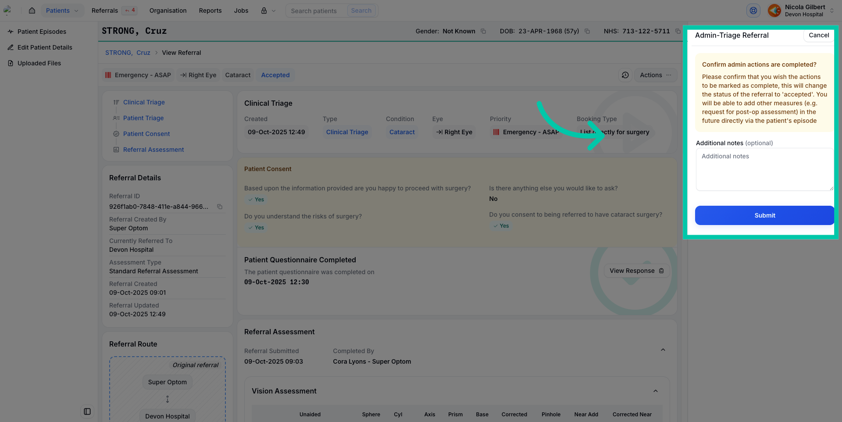Click the Cataract condition badge

tap(402, 132)
